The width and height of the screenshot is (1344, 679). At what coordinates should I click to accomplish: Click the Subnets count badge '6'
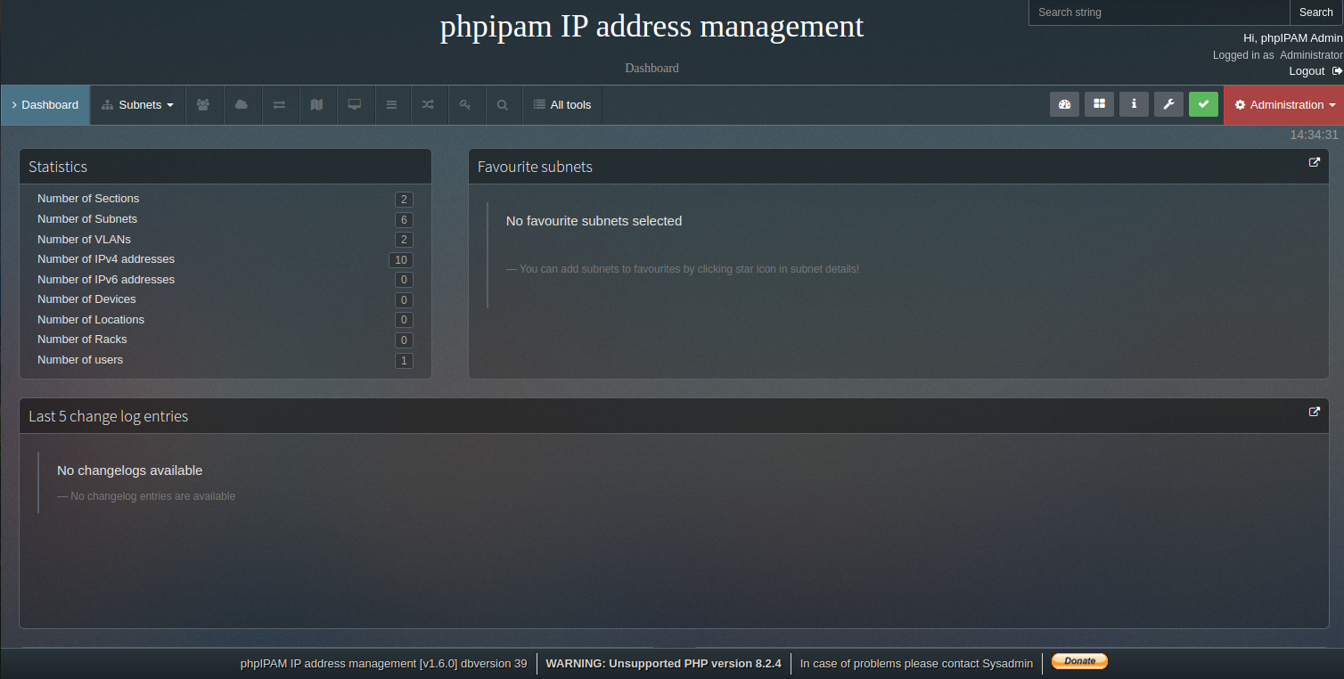pyautogui.click(x=404, y=220)
